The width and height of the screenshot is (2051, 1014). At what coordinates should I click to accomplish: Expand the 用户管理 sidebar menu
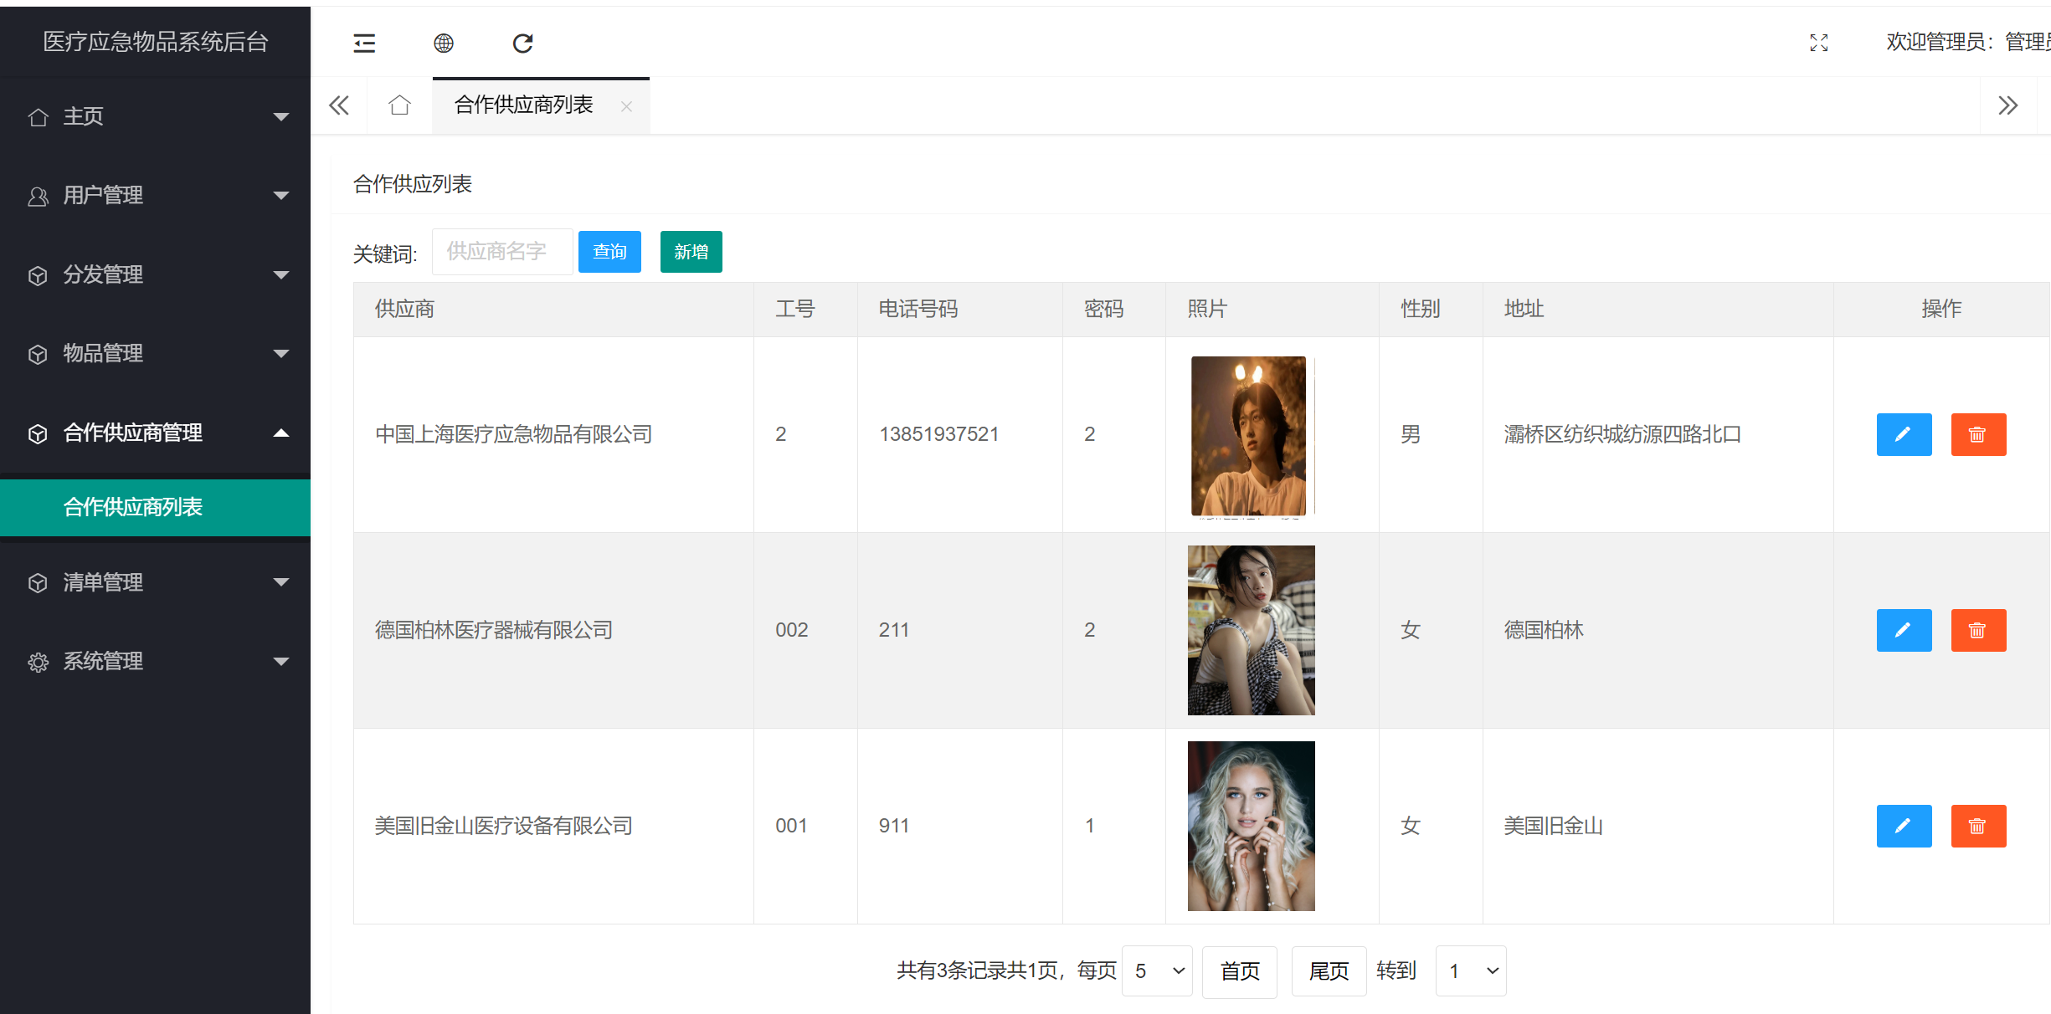[155, 195]
